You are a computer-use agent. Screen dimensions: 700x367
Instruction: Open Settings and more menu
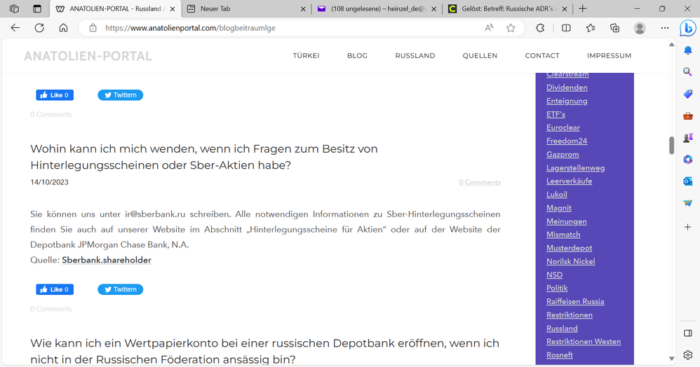pyautogui.click(x=665, y=27)
